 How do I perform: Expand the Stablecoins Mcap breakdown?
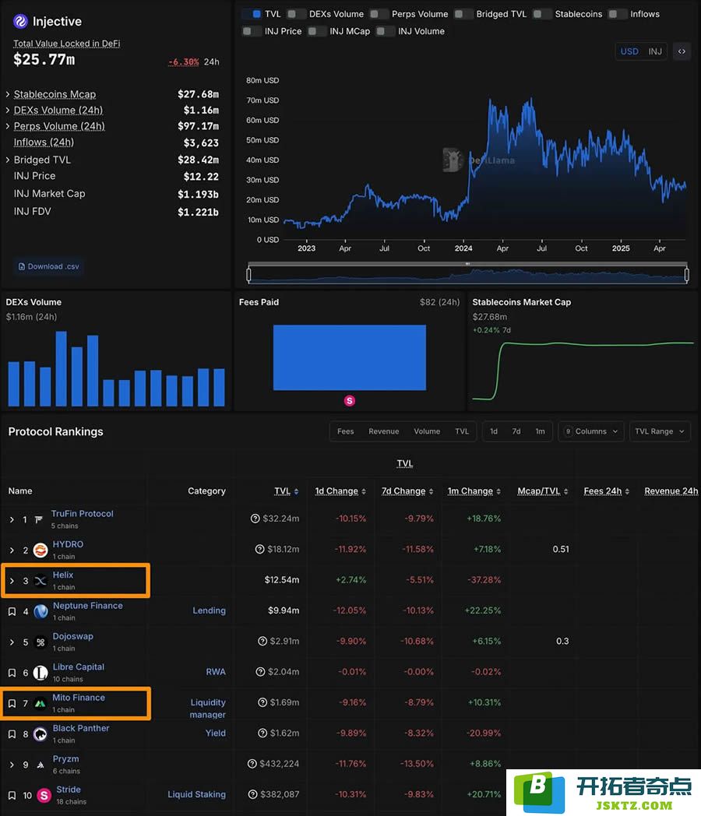[x=8, y=94]
